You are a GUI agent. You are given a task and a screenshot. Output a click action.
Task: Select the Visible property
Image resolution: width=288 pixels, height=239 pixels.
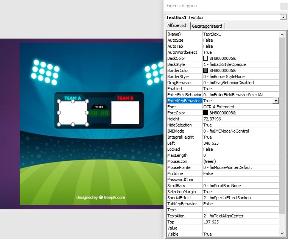(185, 234)
